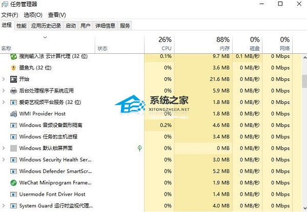Expand System Guard 运行时监视代理 group
This screenshot has width=307, height=212.
pyautogui.click(x=3, y=206)
